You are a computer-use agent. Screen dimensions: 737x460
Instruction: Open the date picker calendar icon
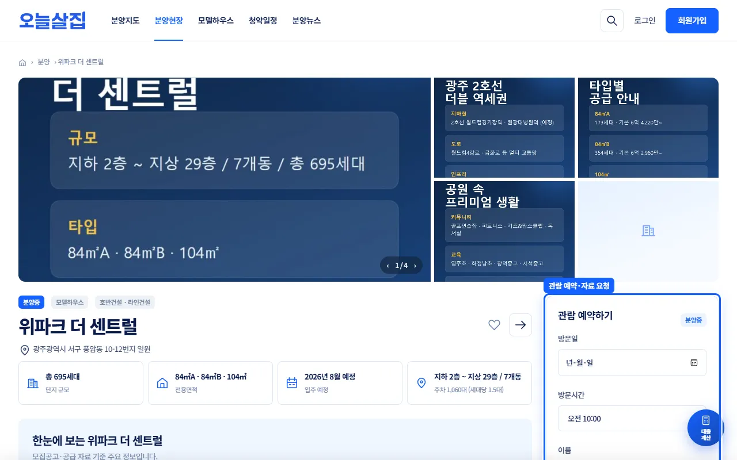coord(694,363)
